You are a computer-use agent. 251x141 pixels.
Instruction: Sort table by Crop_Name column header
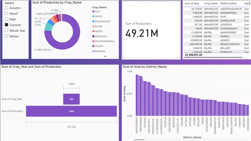pos(211,4)
